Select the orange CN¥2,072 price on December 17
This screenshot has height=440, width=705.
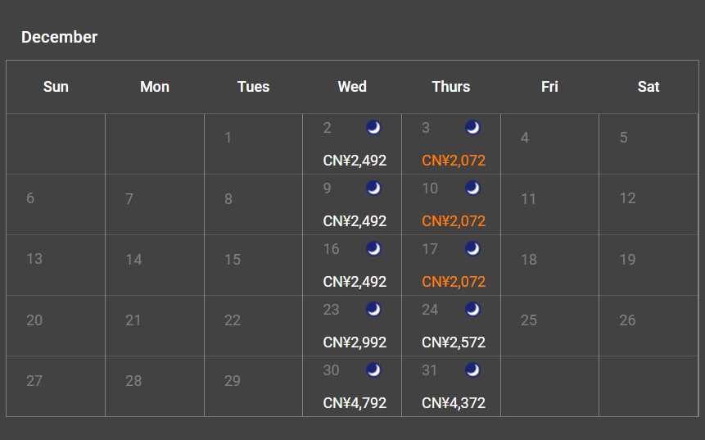[454, 282]
